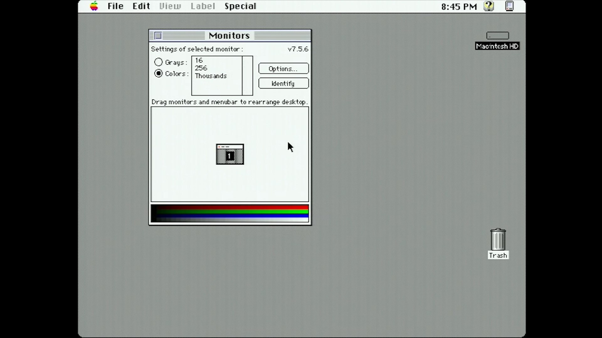Select monitor 1 icon in arrangement area
The image size is (602, 338).
click(x=230, y=156)
